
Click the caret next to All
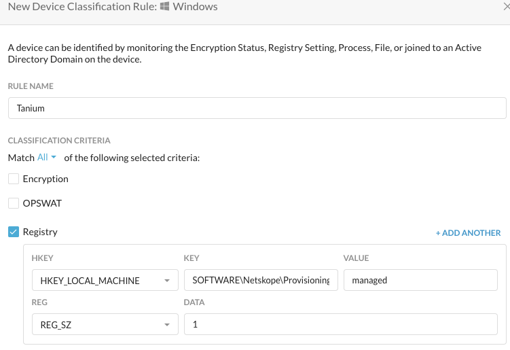click(54, 157)
